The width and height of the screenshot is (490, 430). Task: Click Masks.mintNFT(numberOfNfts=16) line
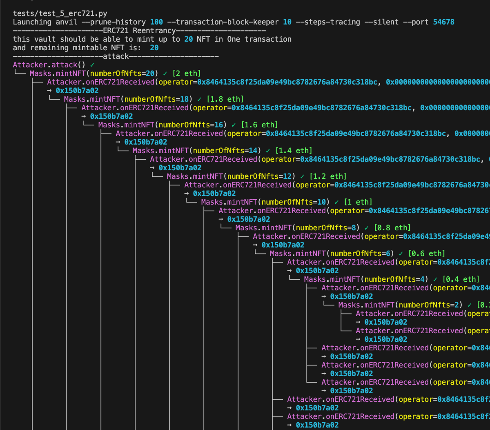(x=188, y=125)
